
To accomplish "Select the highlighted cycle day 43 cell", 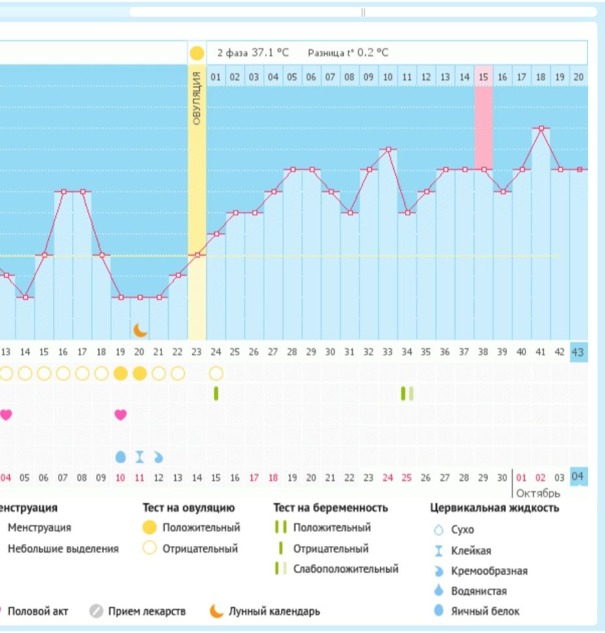I will tap(578, 352).
